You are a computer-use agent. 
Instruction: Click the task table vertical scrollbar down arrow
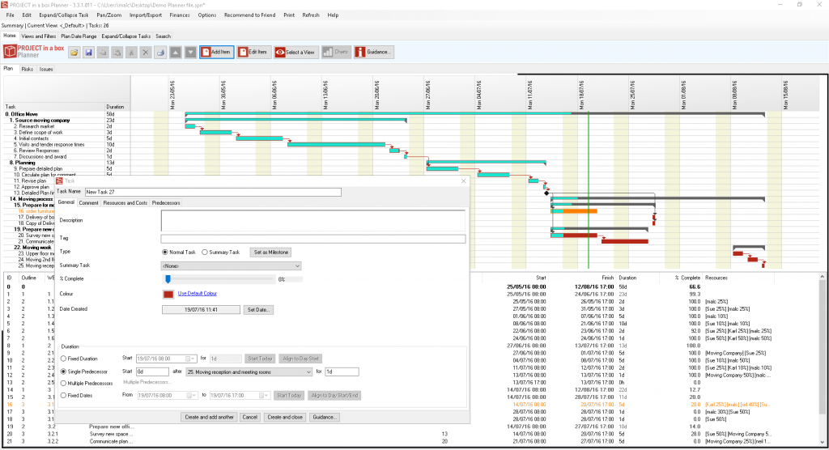[823, 442]
